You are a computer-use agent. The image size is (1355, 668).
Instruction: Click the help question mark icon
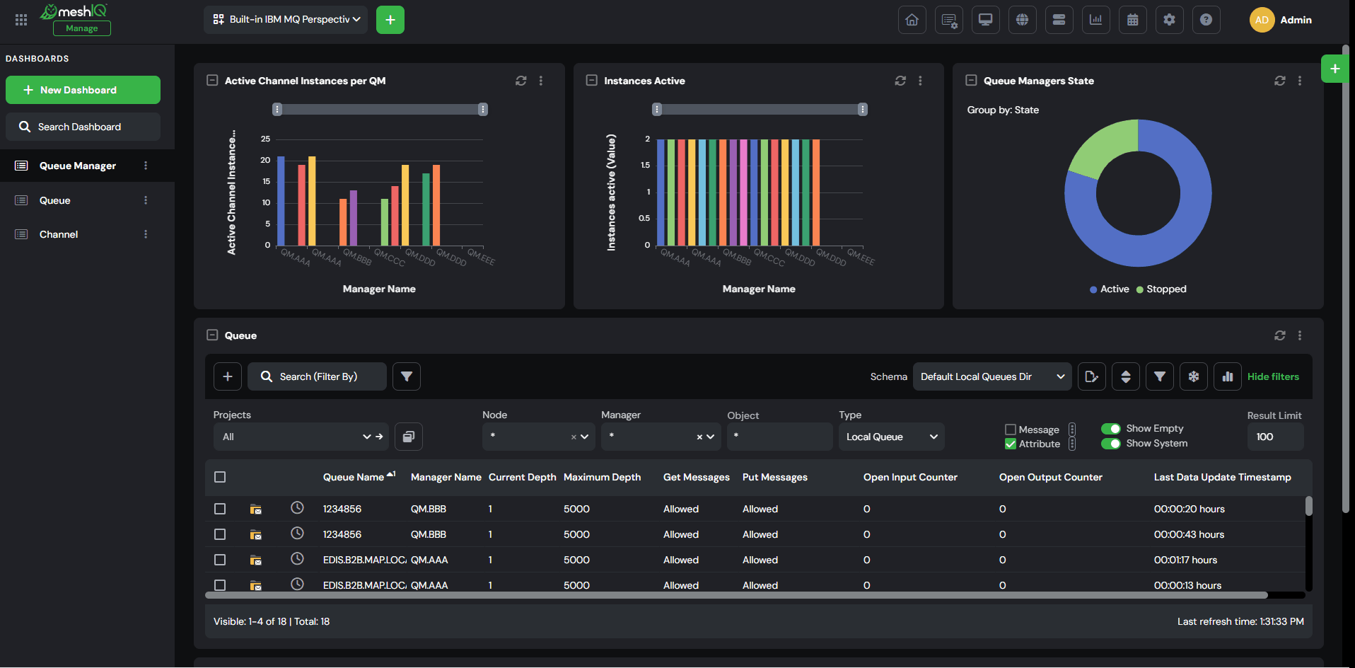click(1206, 20)
